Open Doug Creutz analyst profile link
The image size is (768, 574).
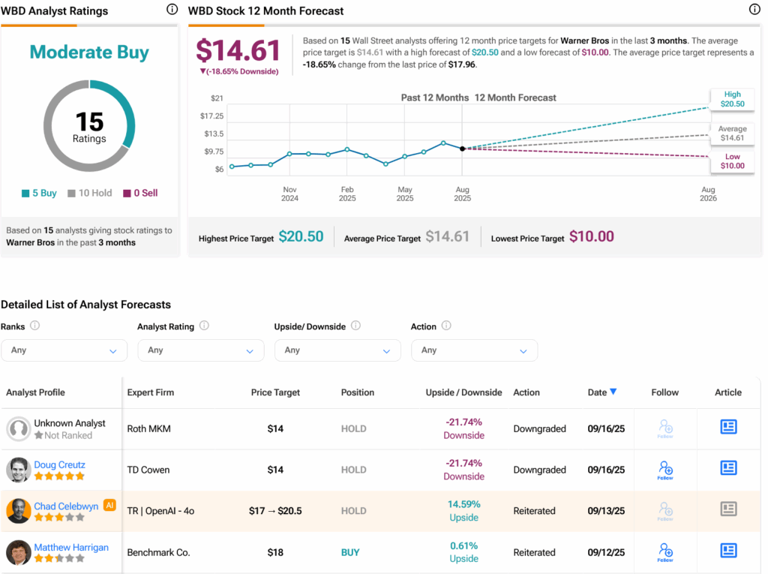point(59,465)
